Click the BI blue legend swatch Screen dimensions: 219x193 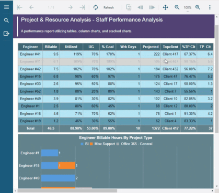[x=82, y=144]
